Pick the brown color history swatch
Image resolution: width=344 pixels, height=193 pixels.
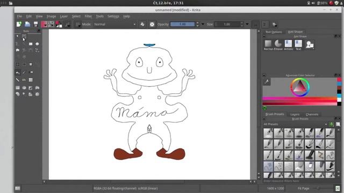click(339, 88)
